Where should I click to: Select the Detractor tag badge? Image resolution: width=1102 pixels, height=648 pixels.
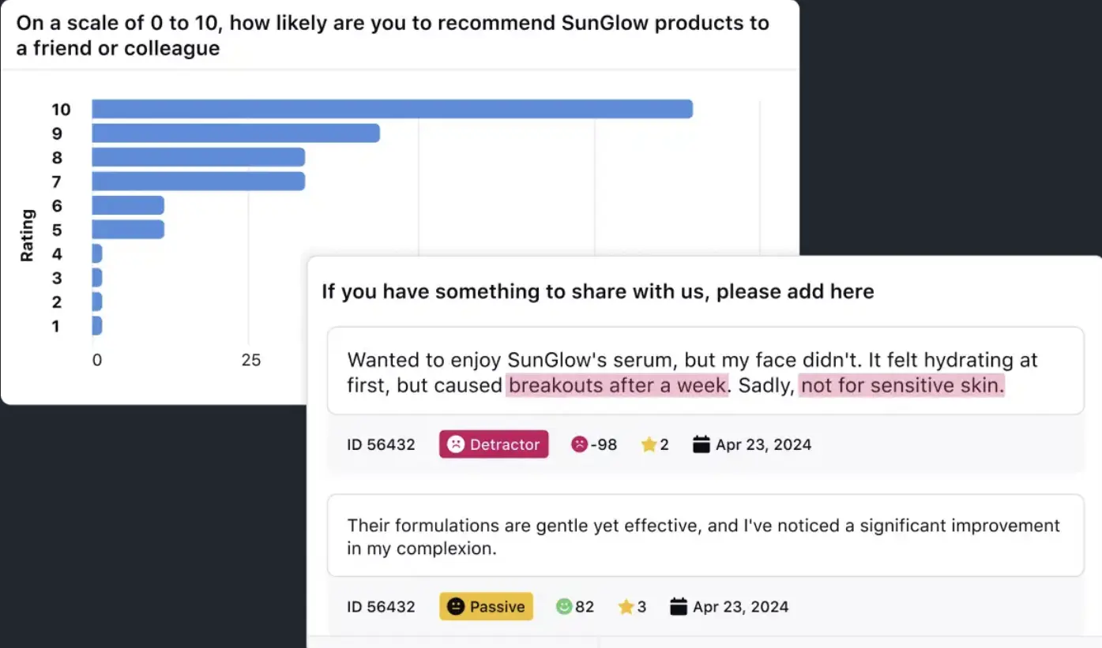point(494,444)
